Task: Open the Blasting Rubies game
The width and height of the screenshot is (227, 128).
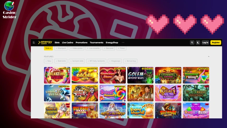Action: (x=57, y=75)
